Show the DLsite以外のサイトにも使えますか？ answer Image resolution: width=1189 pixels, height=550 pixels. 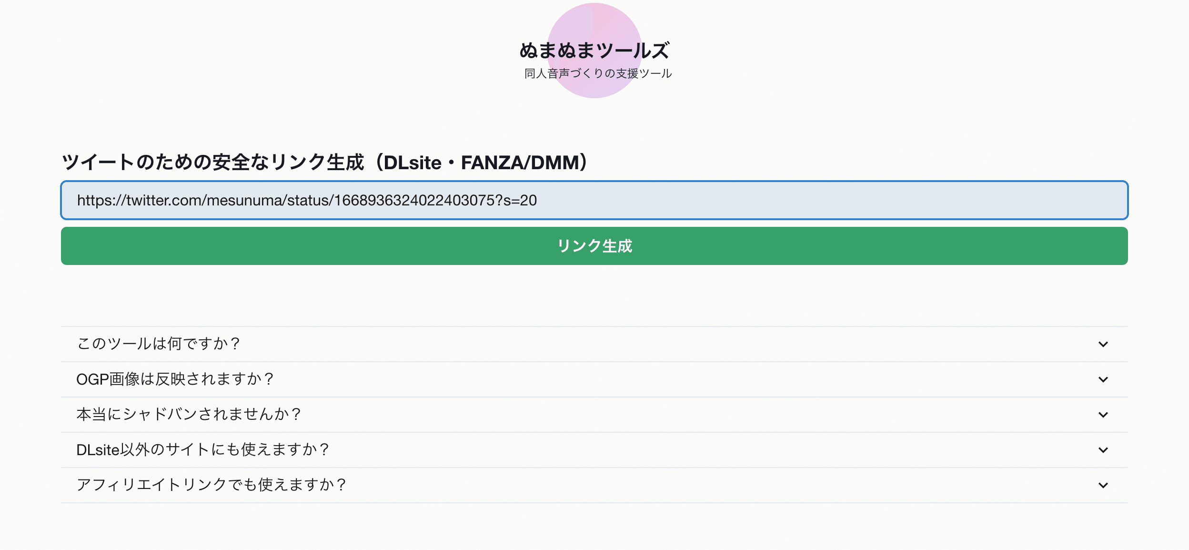pyautogui.click(x=203, y=449)
